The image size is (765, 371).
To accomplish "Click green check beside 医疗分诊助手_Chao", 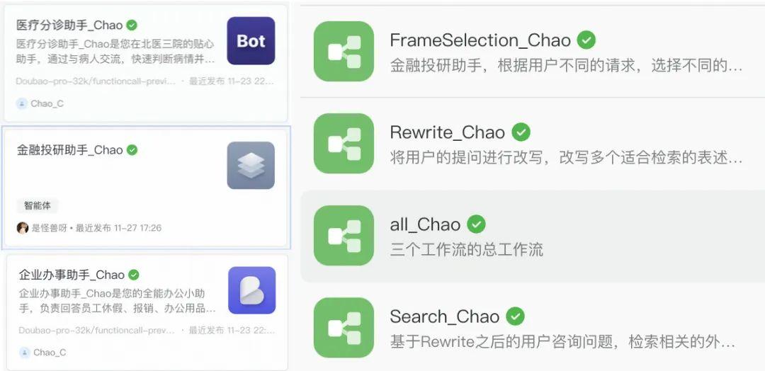I will (x=132, y=25).
